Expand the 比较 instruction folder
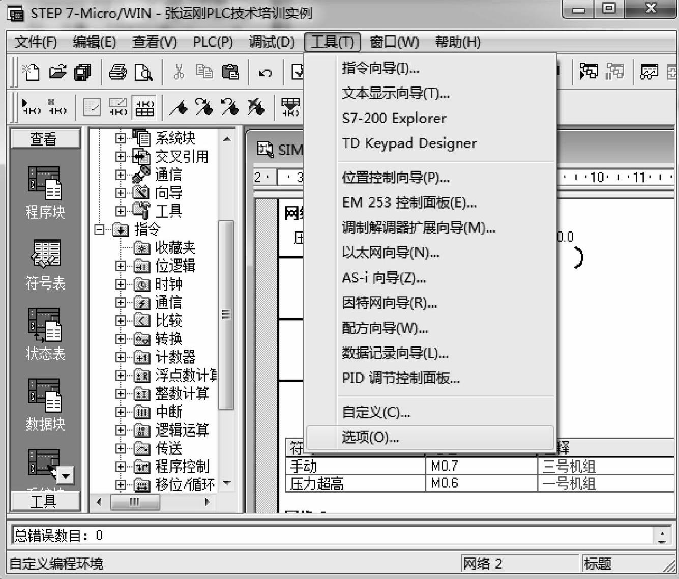This screenshot has width=679, height=579. [x=120, y=321]
